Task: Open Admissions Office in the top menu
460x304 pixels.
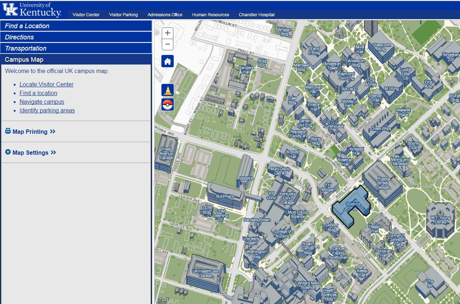Action: click(x=165, y=15)
